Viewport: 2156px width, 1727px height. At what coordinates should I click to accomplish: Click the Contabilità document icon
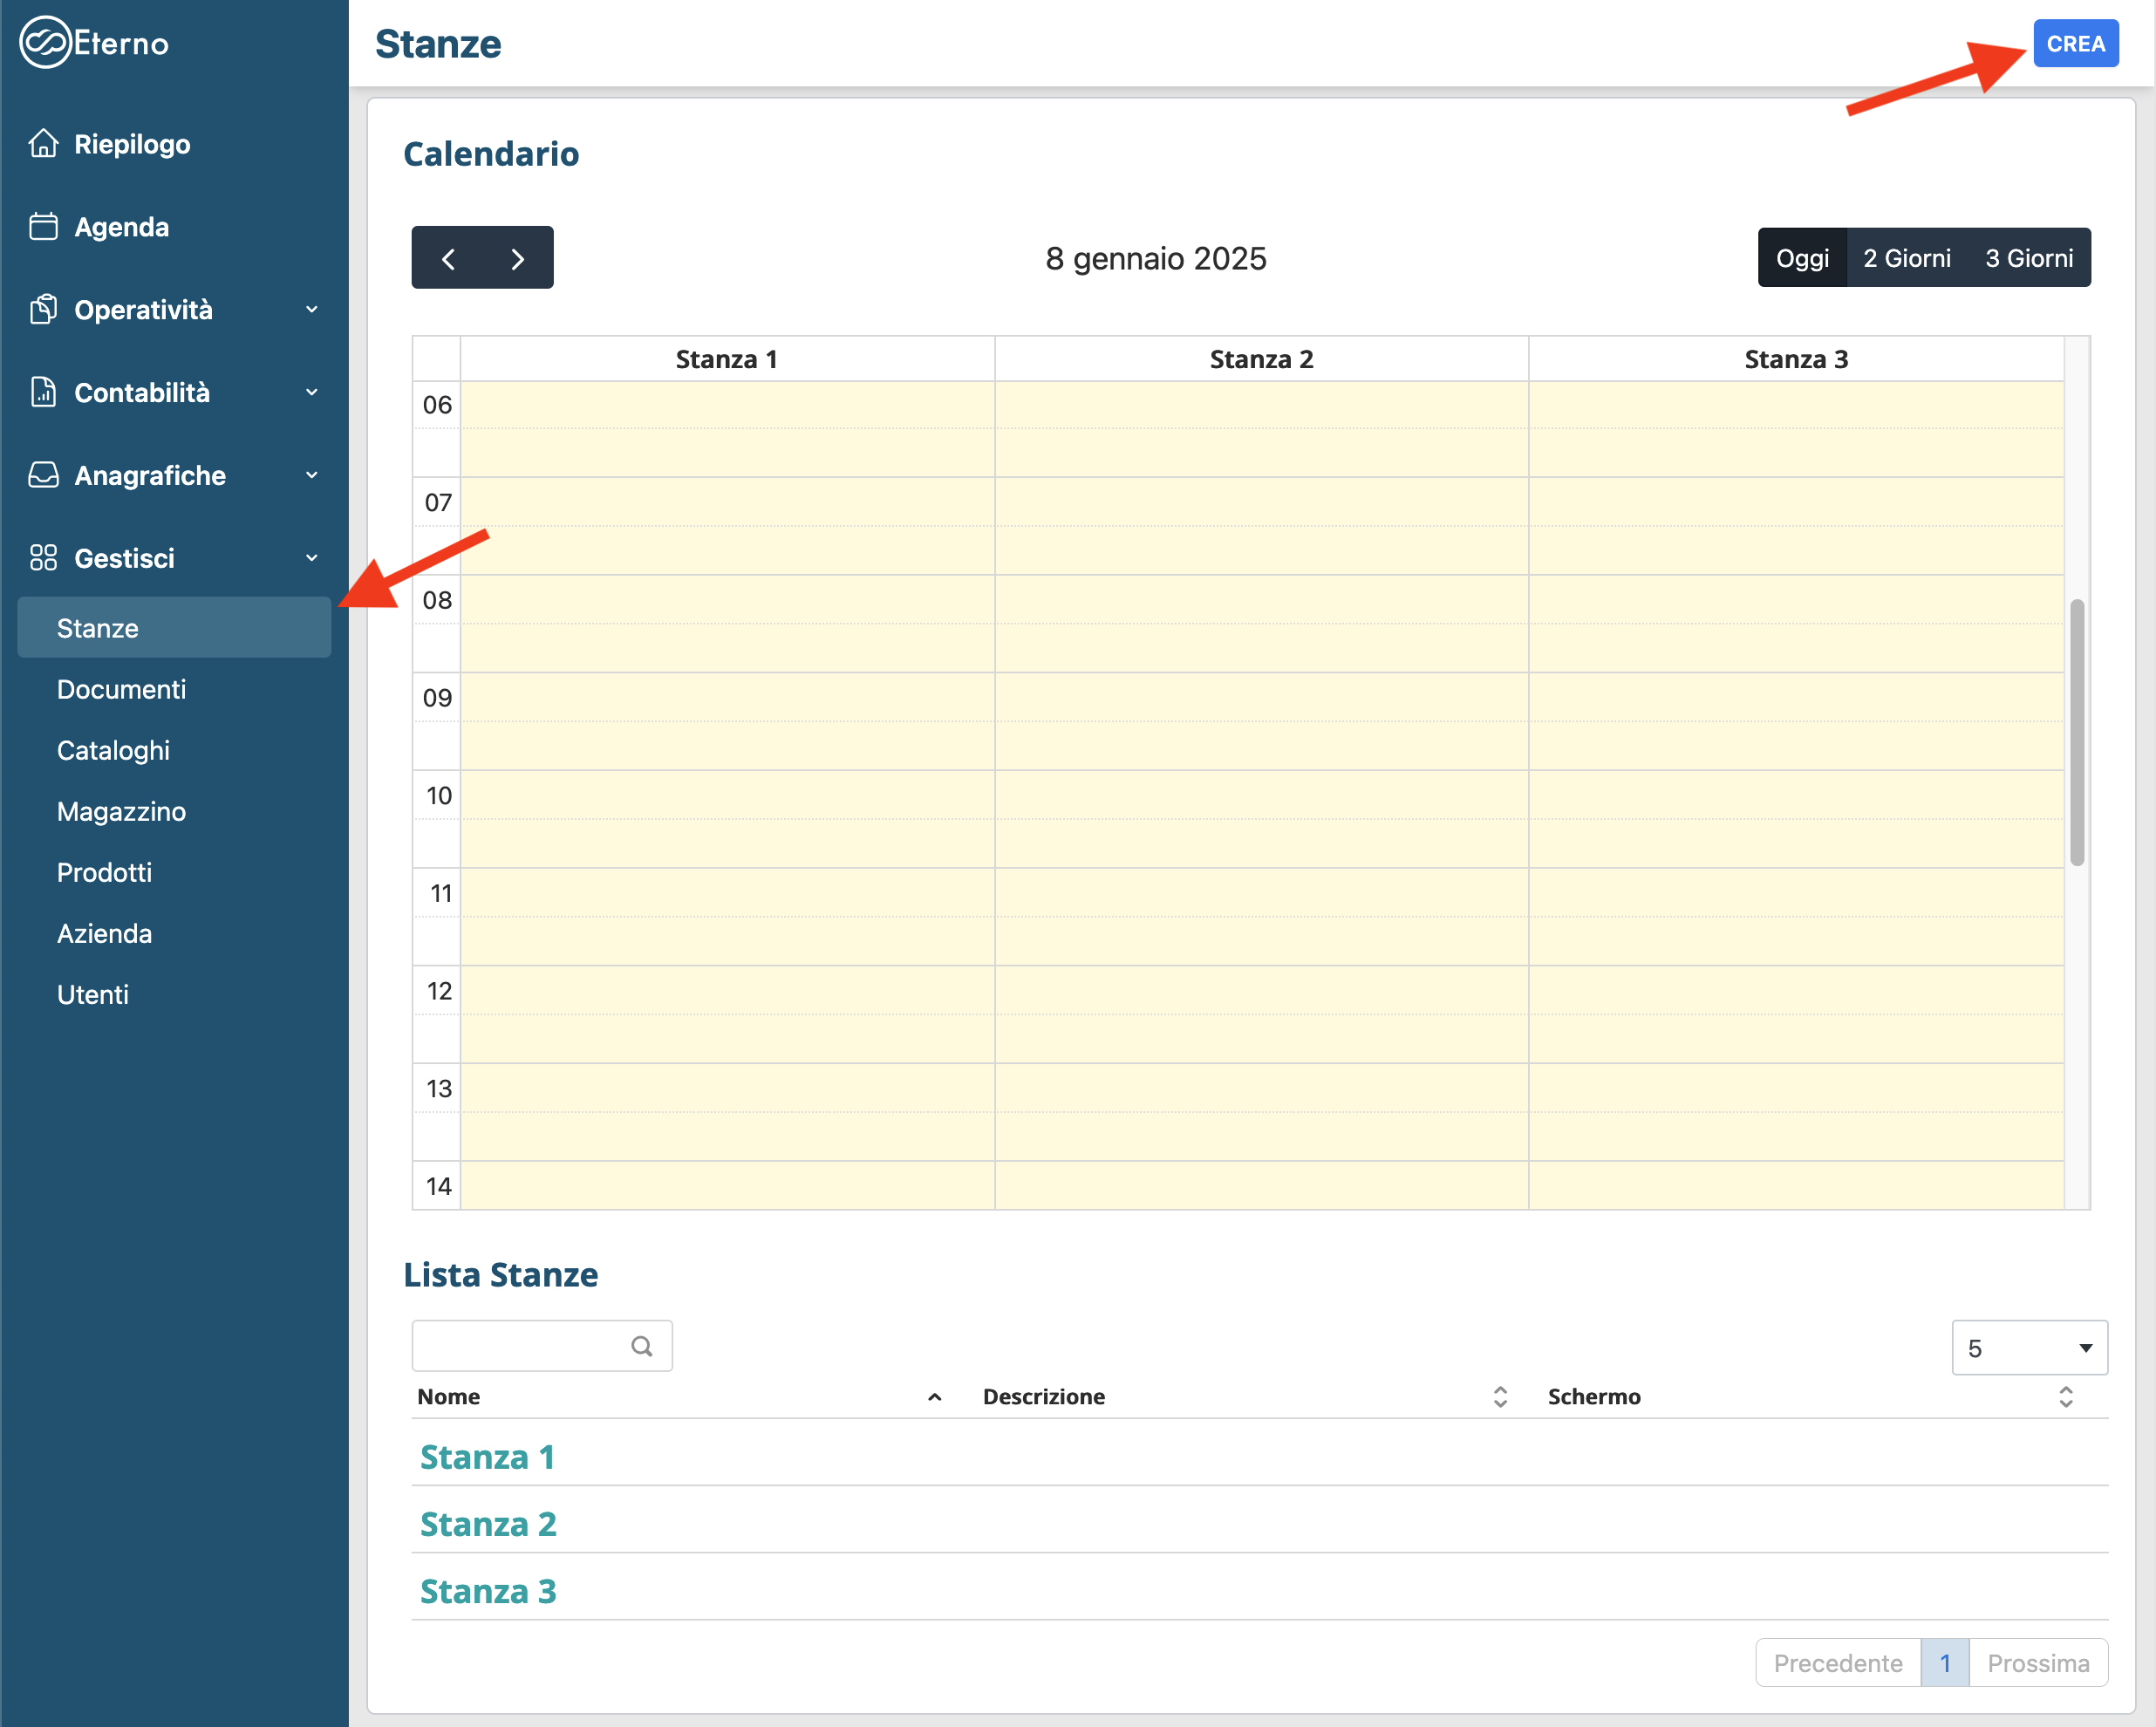click(x=43, y=392)
